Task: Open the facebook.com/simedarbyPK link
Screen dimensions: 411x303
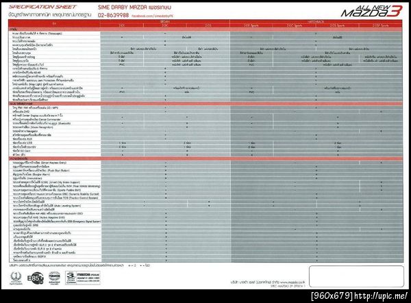Action: (152, 16)
